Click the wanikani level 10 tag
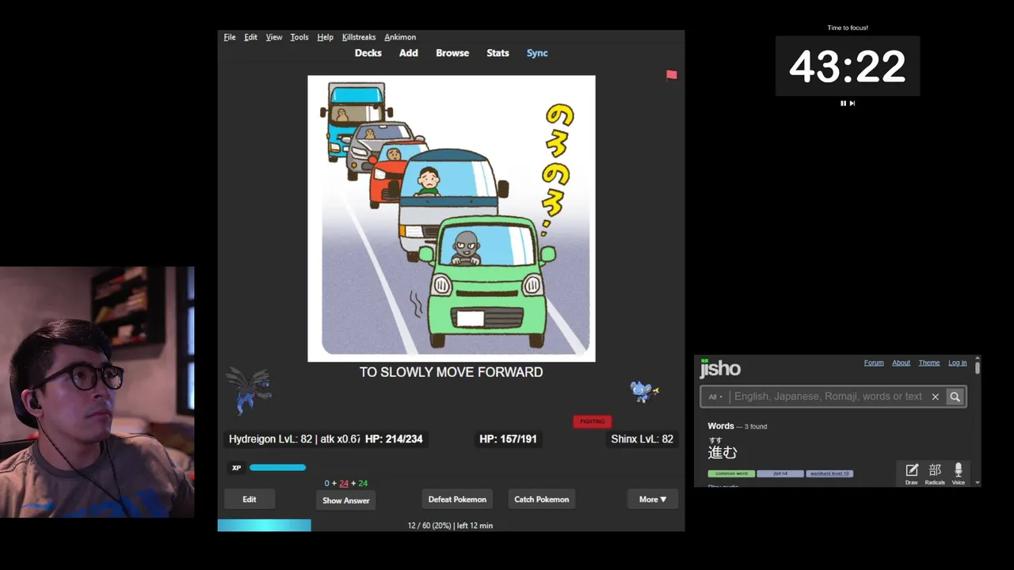The height and width of the screenshot is (570, 1014). (829, 473)
